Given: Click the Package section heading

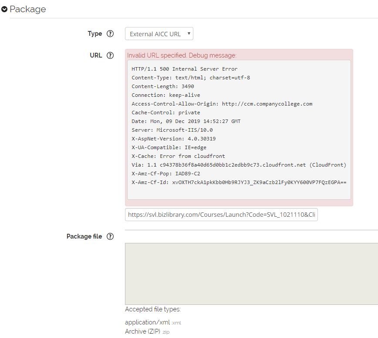Looking at the screenshot, I should pos(28,9).
